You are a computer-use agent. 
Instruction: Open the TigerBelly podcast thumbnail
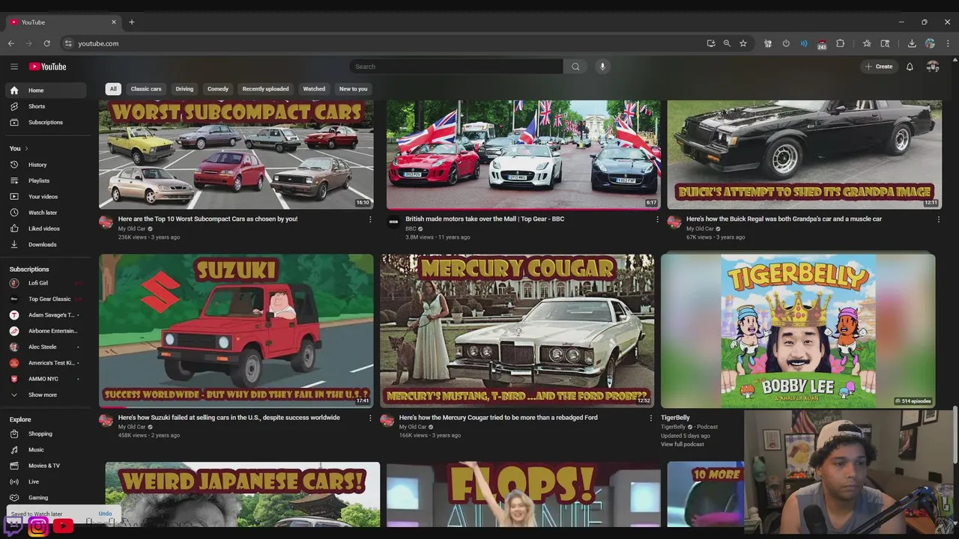(798, 331)
